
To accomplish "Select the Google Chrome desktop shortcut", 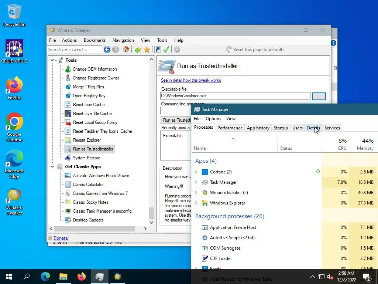I will [x=14, y=127].
